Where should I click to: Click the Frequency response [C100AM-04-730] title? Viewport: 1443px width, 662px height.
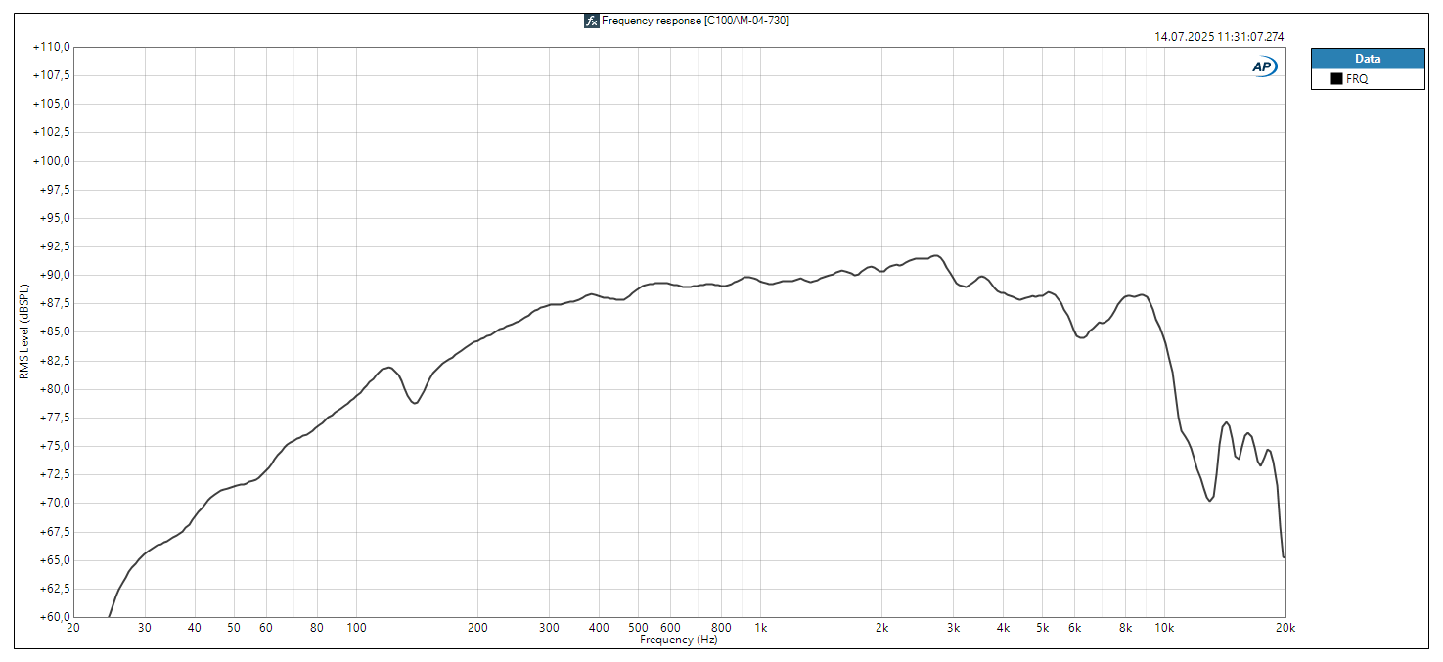pos(695,21)
